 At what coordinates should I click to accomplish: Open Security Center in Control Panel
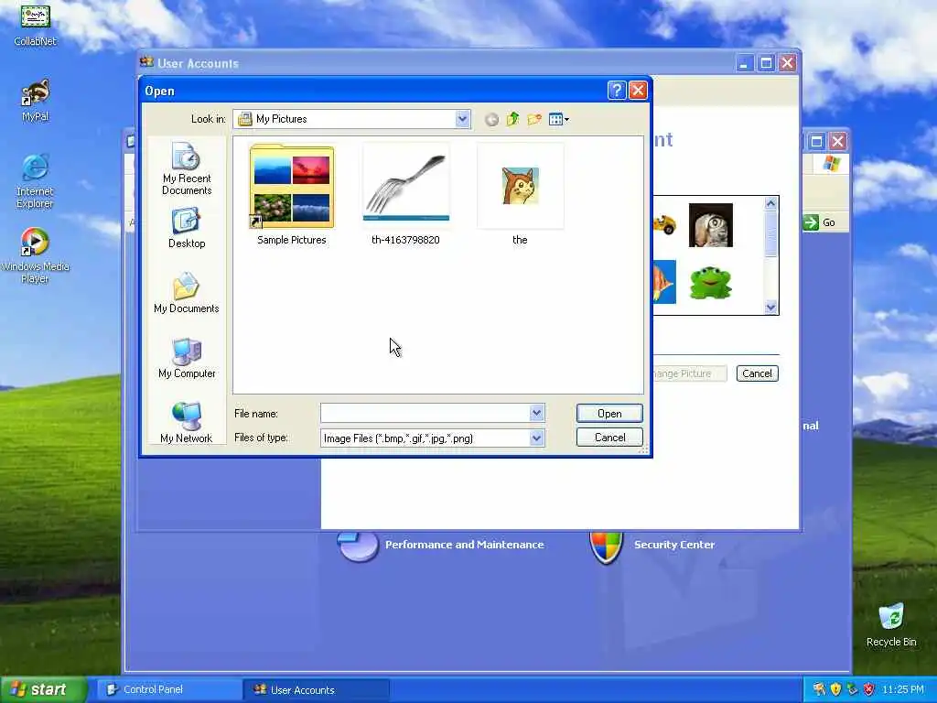coord(674,545)
